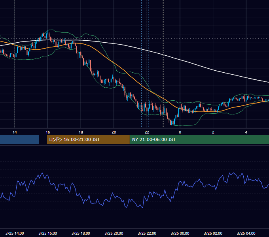The width and height of the screenshot is (269, 237).
Task: Click the hour 16 axis label
Action: click(48, 132)
